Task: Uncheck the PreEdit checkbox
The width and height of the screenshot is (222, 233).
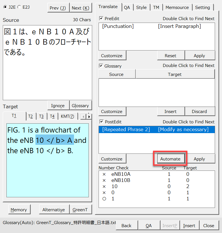Action: pos(101,19)
